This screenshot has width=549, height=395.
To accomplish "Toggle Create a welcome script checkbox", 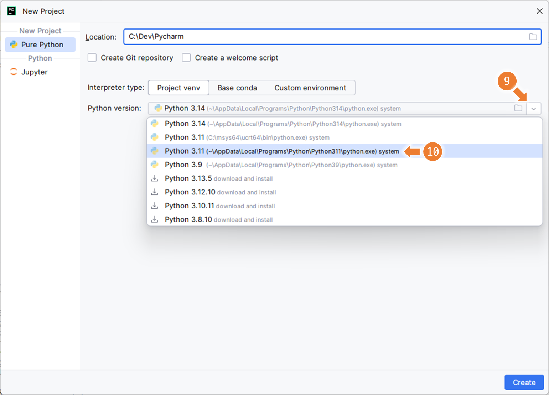I will (x=186, y=58).
